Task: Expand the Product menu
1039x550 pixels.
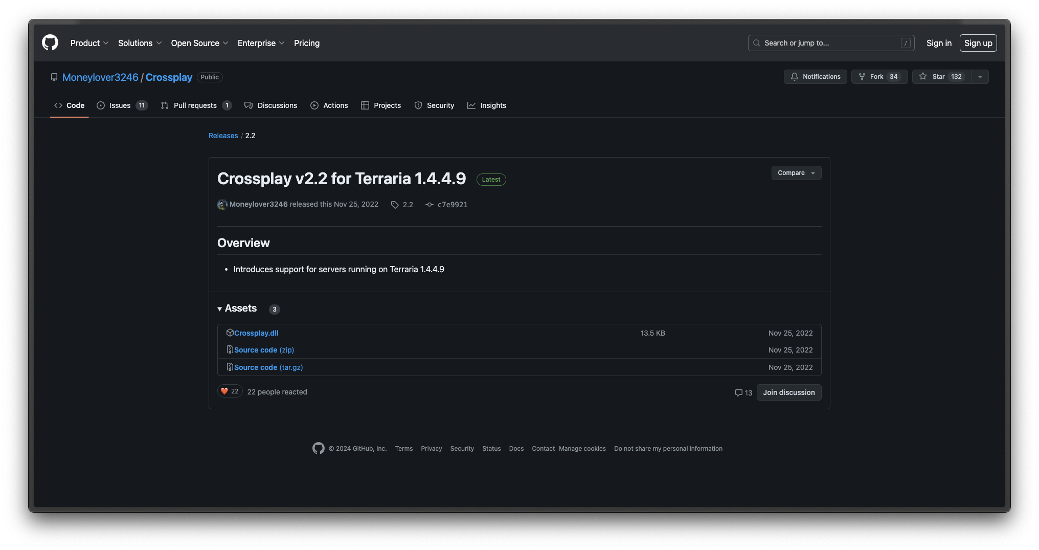Action: click(89, 43)
